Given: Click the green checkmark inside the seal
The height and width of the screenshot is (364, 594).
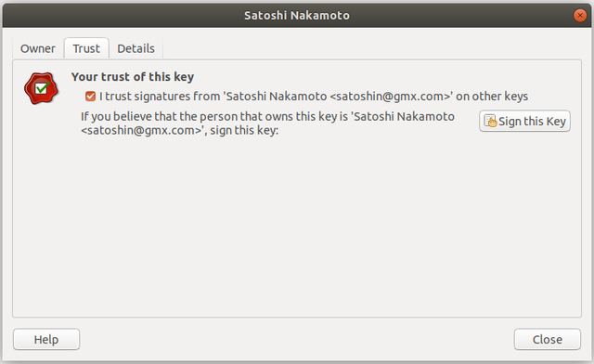Looking at the screenshot, I should (x=42, y=87).
